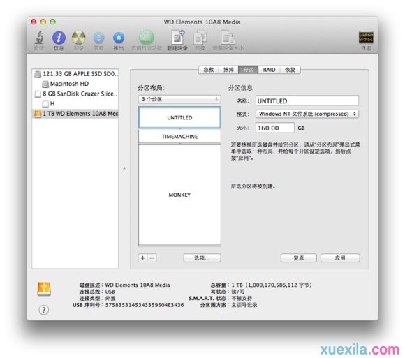Click the 选项... (Options) button

[x=202, y=258]
